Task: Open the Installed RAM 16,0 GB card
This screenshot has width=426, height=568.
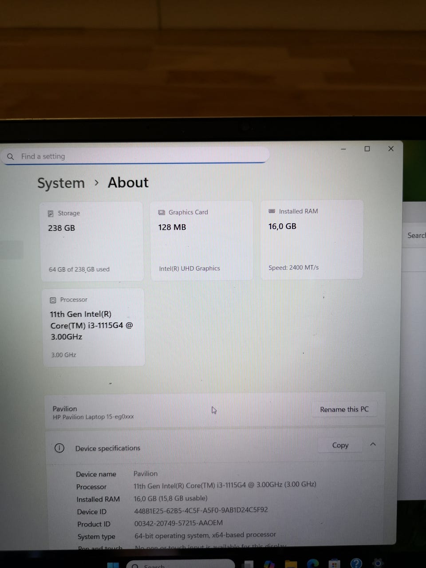Action: (x=312, y=239)
